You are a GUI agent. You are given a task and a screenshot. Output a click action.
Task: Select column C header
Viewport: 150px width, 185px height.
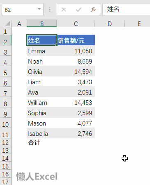tap(76, 24)
